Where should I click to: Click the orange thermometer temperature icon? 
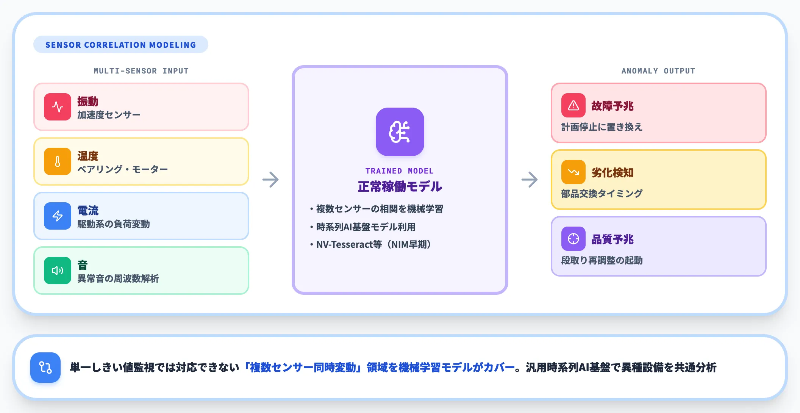[x=58, y=161]
